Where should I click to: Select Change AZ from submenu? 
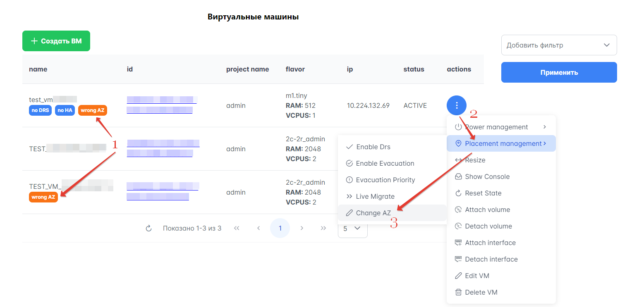(x=373, y=213)
